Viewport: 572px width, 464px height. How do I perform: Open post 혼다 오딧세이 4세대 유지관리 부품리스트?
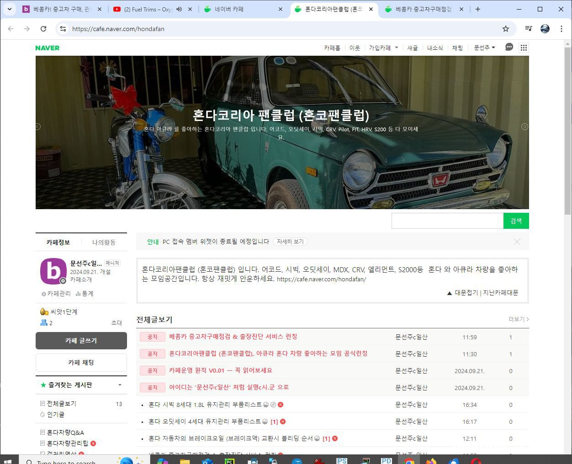[205, 422]
